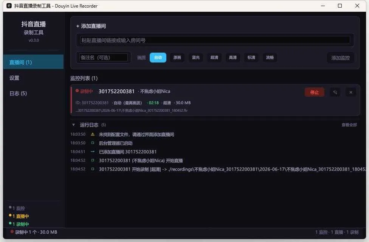Select 自动 quality option

pyautogui.click(x=158, y=58)
